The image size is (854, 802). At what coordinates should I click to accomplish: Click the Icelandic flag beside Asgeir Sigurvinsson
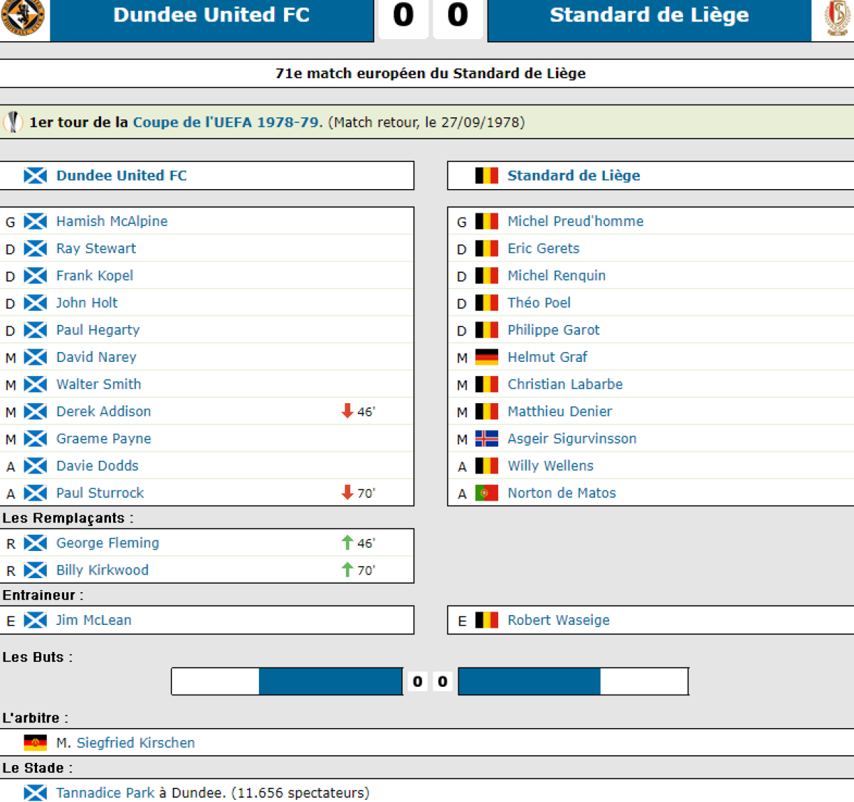(x=487, y=439)
